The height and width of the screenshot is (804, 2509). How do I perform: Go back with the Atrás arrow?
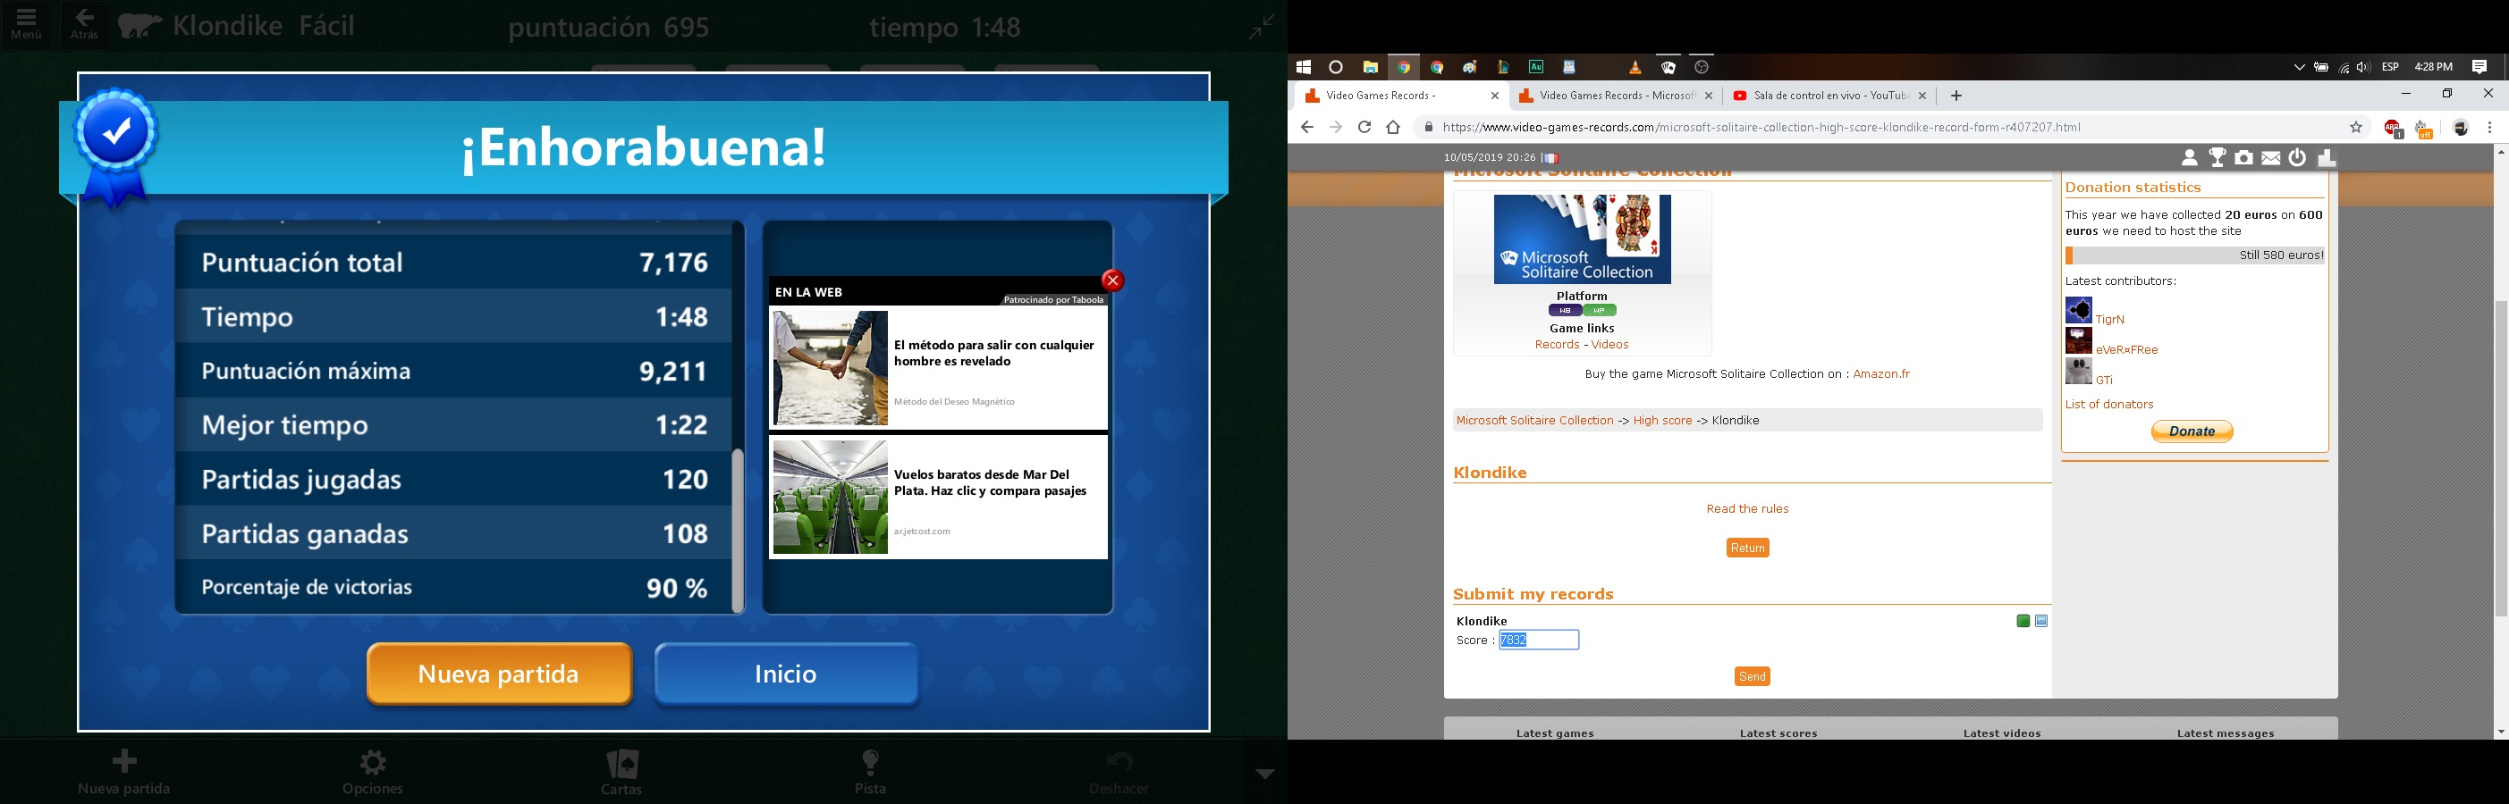85,23
